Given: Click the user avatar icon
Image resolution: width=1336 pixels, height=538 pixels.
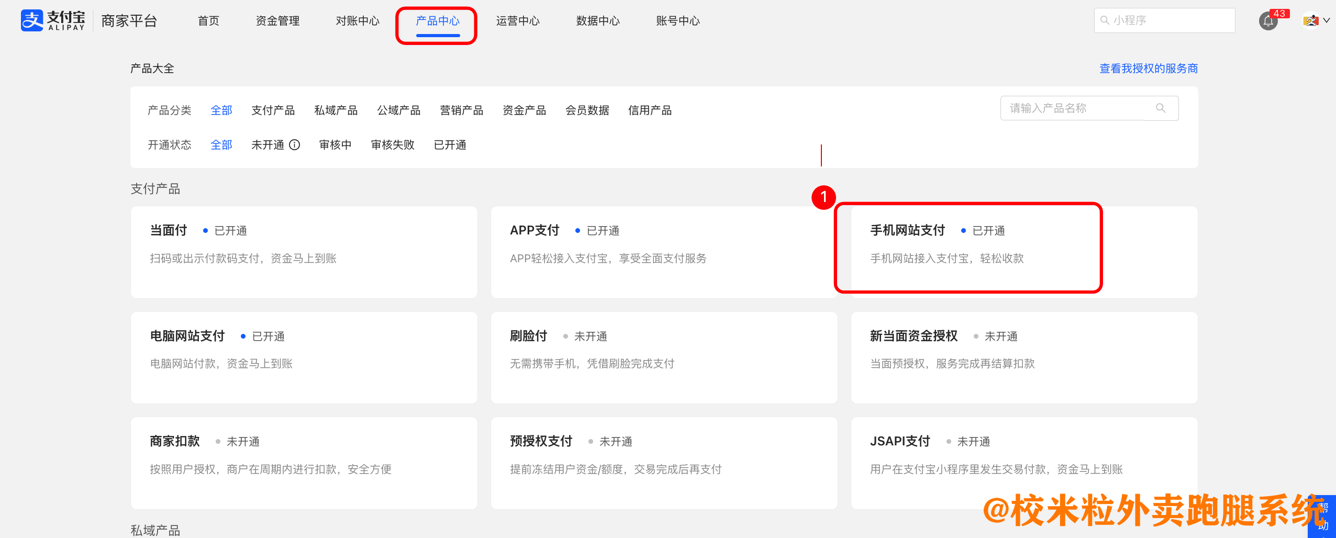Looking at the screenshot, I should click(1310, 21).
